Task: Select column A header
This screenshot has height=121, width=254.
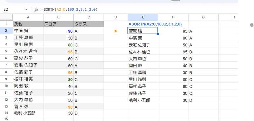Action: click(28, 17)
